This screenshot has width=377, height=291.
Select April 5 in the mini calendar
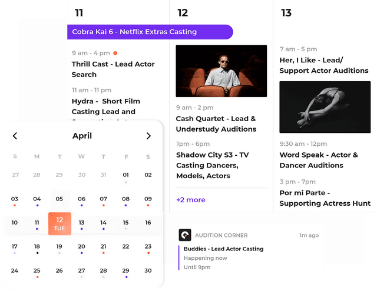click(x=59, y=199)
